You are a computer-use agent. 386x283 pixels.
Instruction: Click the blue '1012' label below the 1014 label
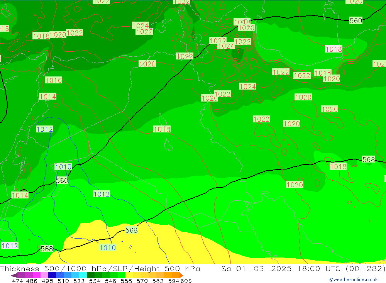tap(44, 129)
